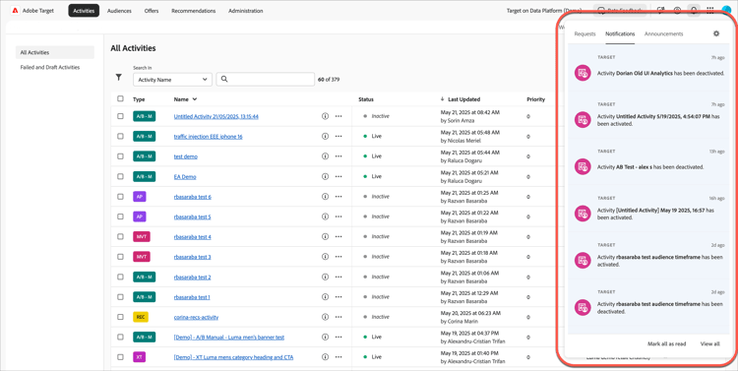The image size is (738, 371).
Task: Click into the activity search input field
Action: coord(266,80)
